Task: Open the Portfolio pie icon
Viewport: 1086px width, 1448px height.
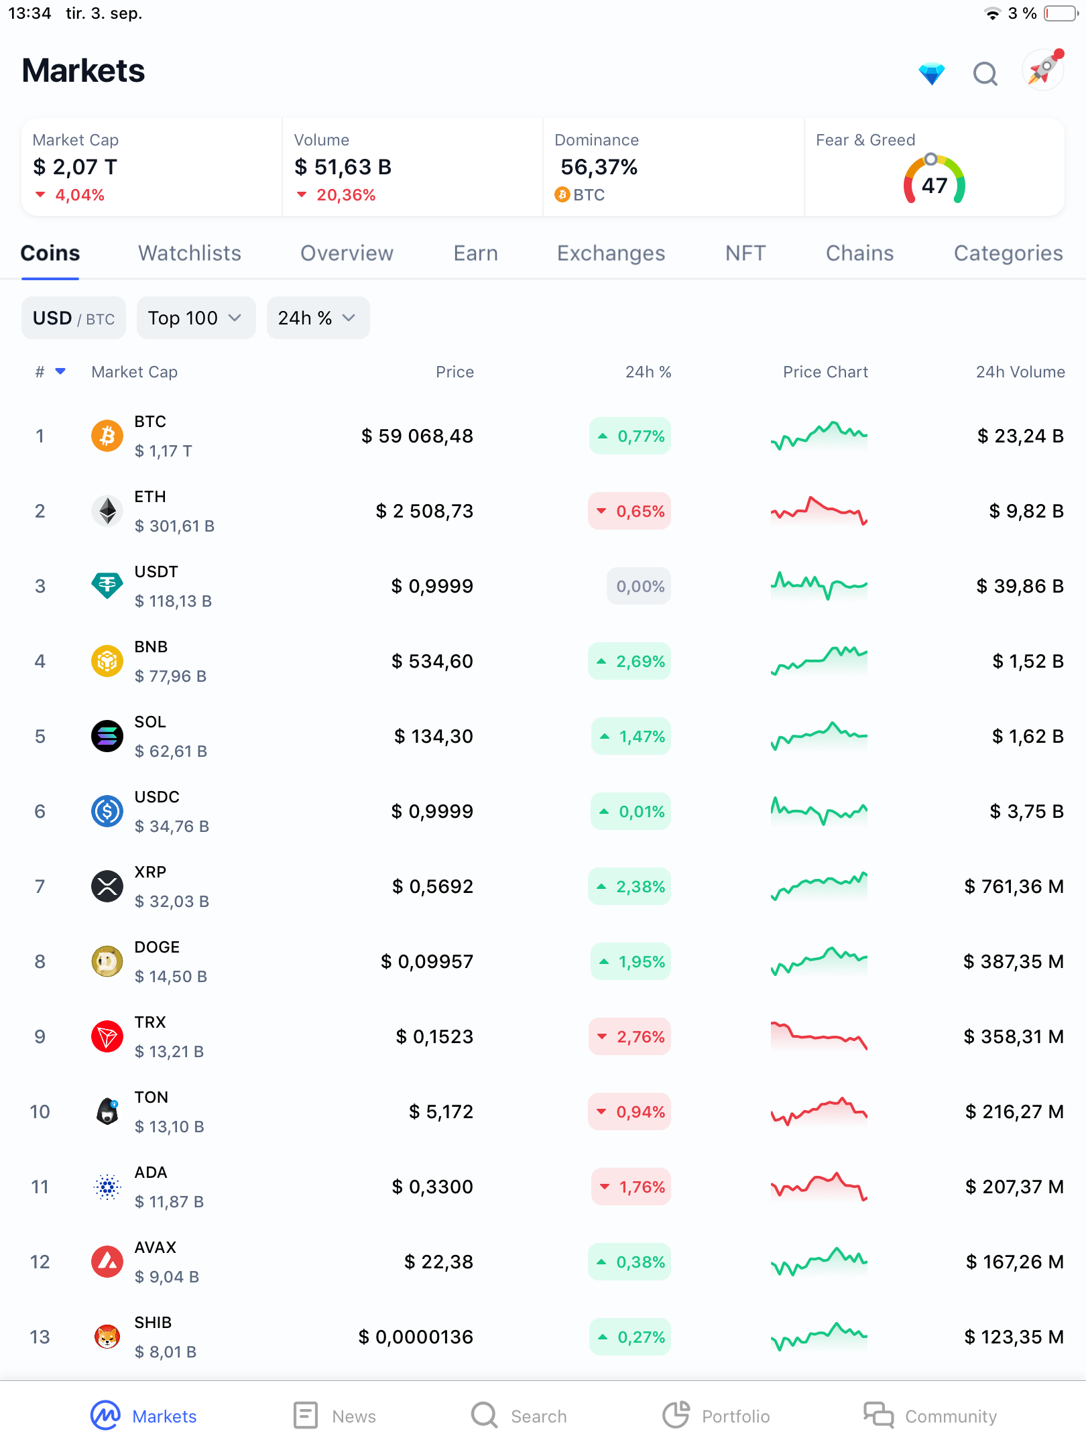Action: 676,1415
